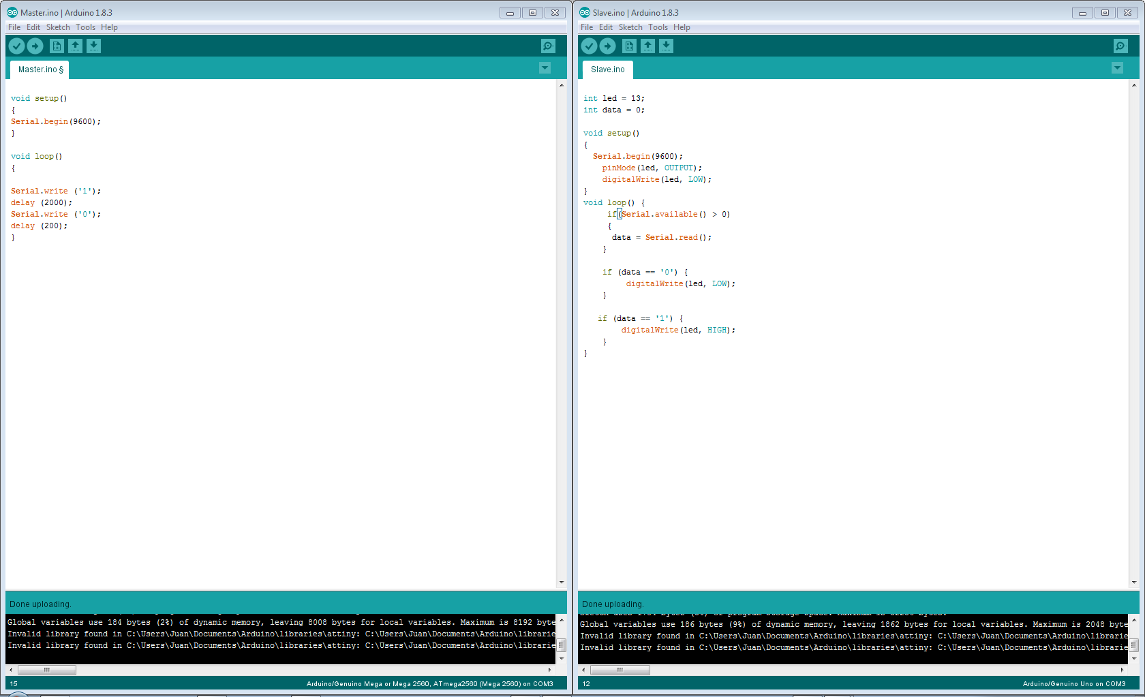
Task: Click console scroll-right arrow in Master.ino window
Action: [549, 670]
